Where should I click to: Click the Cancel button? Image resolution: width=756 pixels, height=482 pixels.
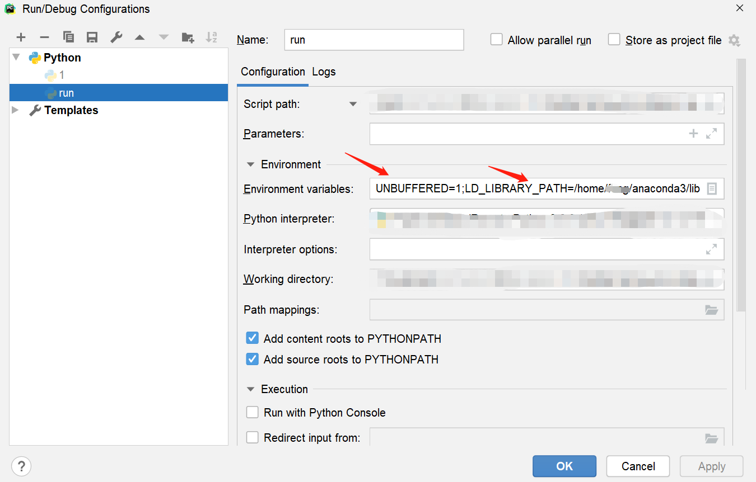point(638,466)
